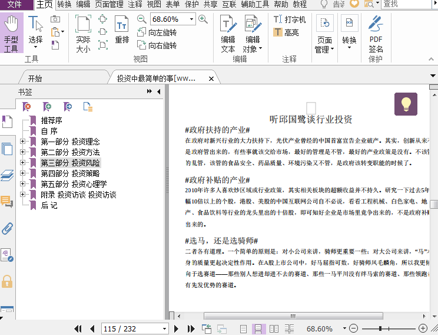Image resolution: width=438 pixels, height=335 pixels.
Task: Collapse the bookmark panel left arrow
Action: [159, 91]
